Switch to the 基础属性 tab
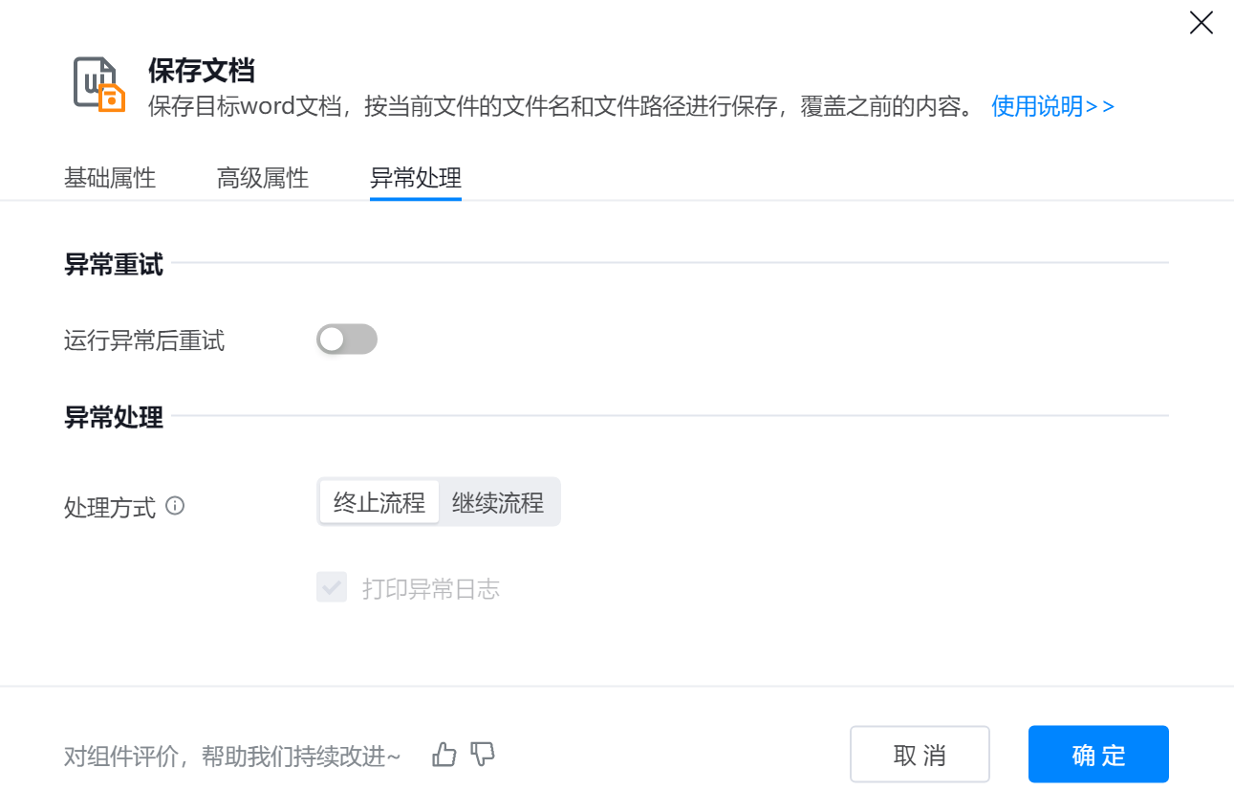1234x812 pixels. [x=110, y=178]
